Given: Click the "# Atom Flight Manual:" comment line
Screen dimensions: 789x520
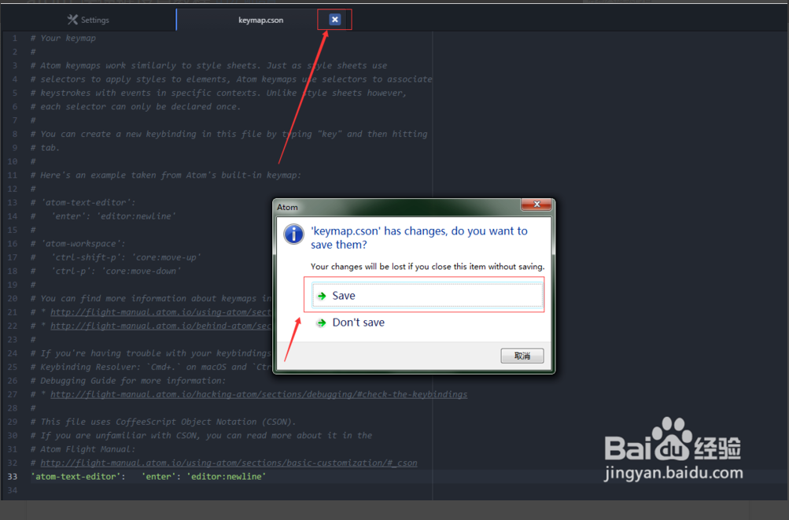Looking at the screenshot, I should [83, 449].
